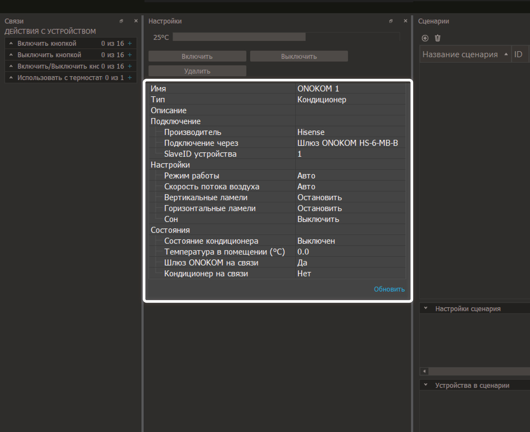Expand the 'Включить/Выключить' action row

(11, 66)
